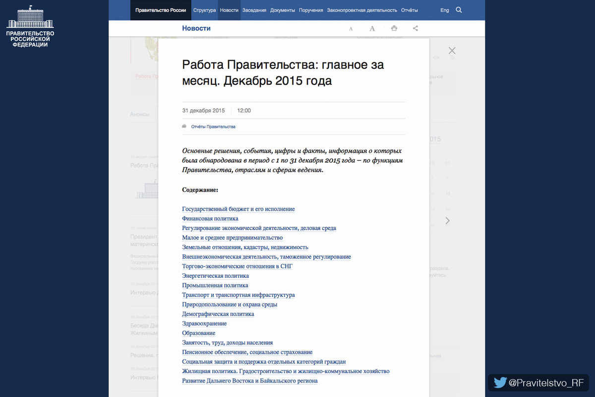This screenshot has height=397, width=595.
Task: Open Внешнеэкономическая деятельность, таможенное регулирование link
Action: point(266,257)
